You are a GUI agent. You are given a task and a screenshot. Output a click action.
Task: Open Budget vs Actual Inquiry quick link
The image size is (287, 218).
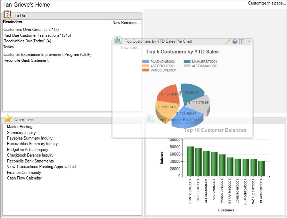pos(27,150)
